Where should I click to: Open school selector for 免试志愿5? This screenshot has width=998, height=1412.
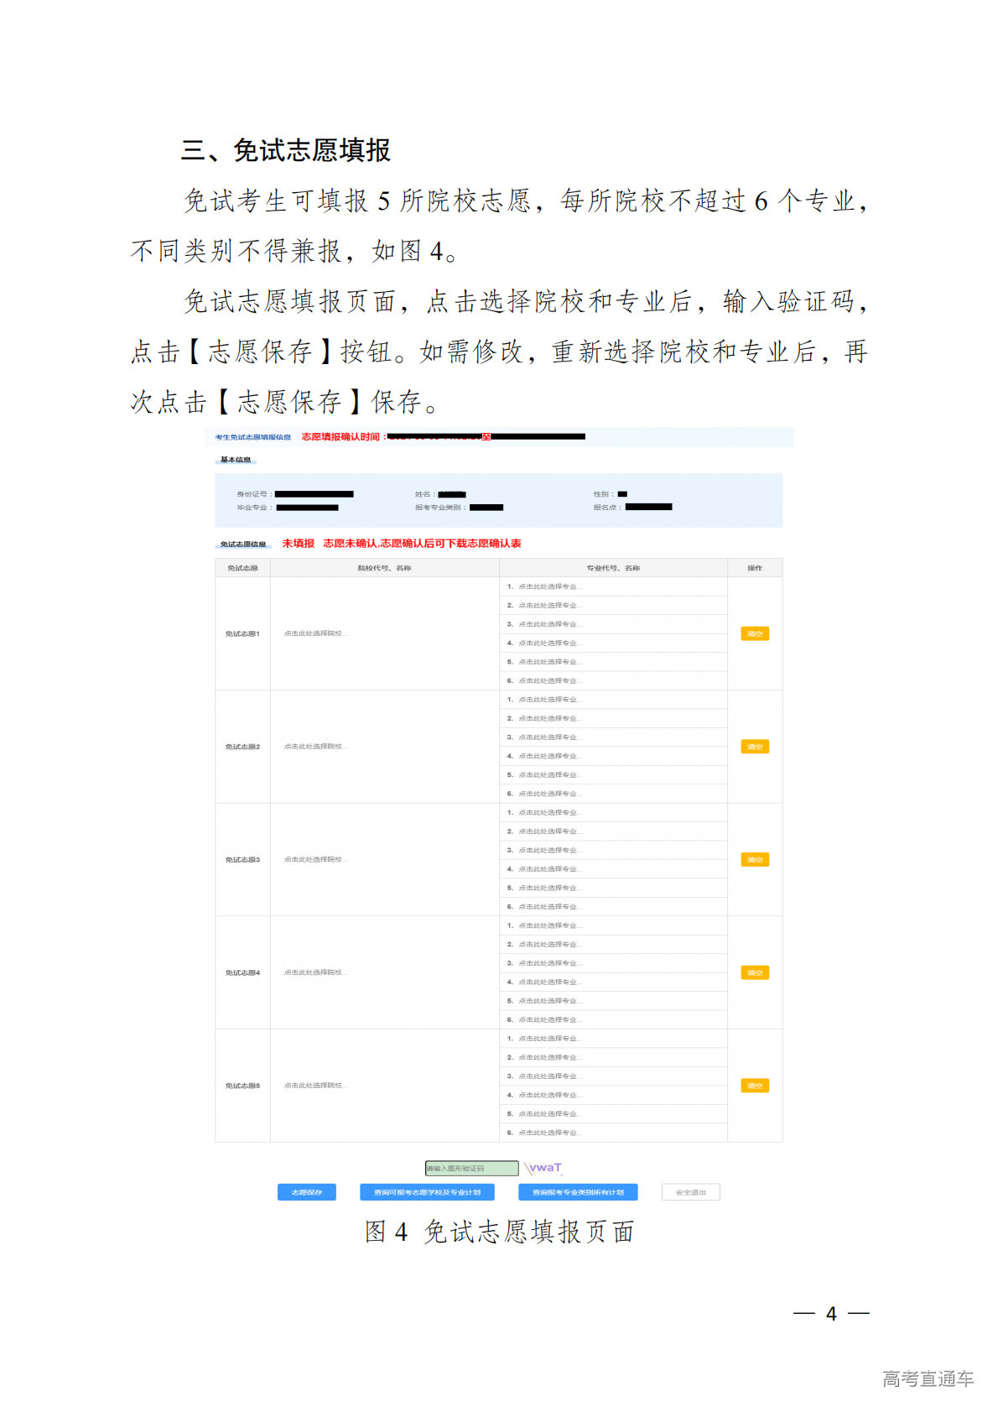coord(314,1086)
